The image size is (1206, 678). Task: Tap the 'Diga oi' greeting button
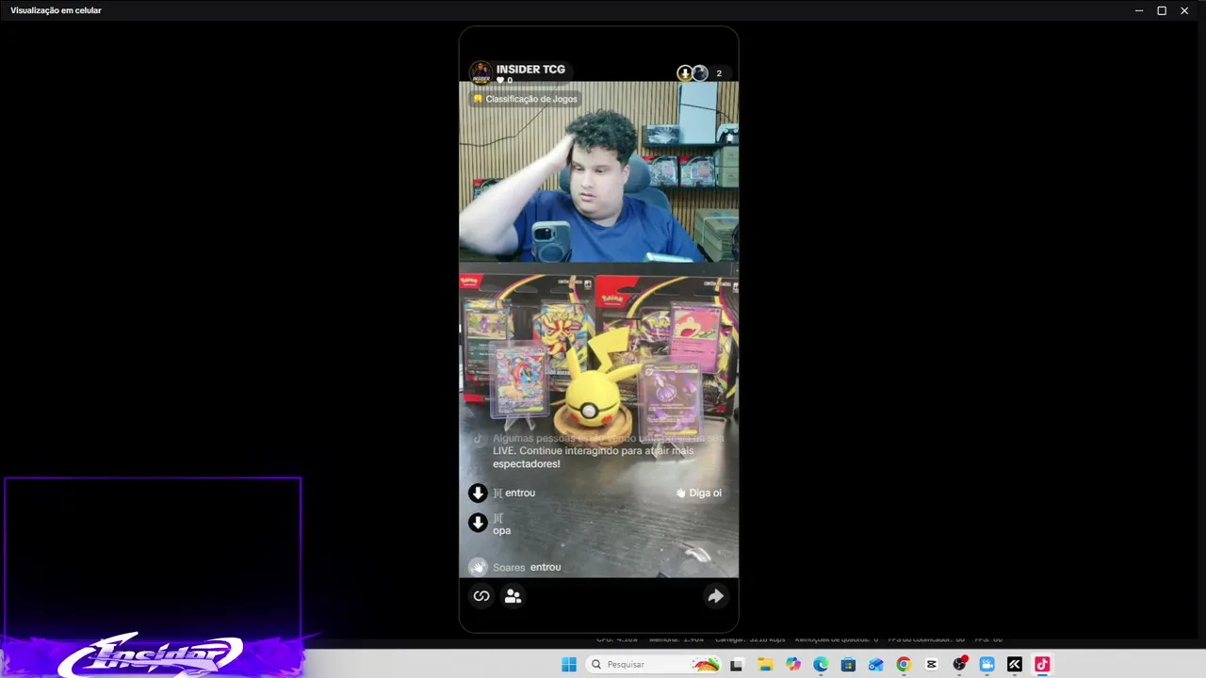point(699,492)
